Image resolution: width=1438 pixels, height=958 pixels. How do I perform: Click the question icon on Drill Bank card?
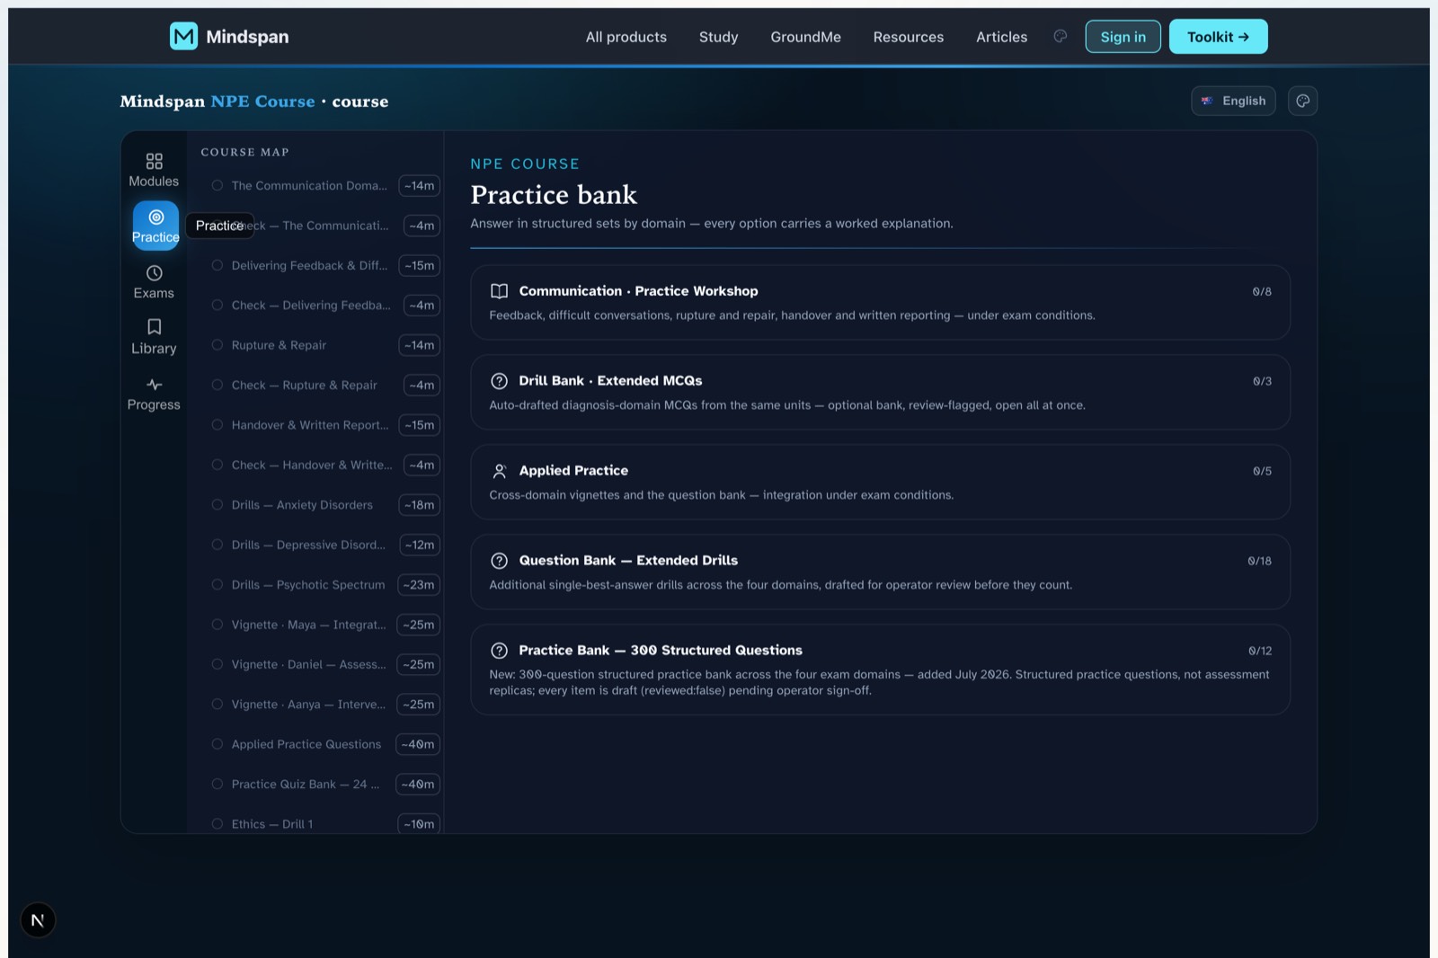coord(500,381)
